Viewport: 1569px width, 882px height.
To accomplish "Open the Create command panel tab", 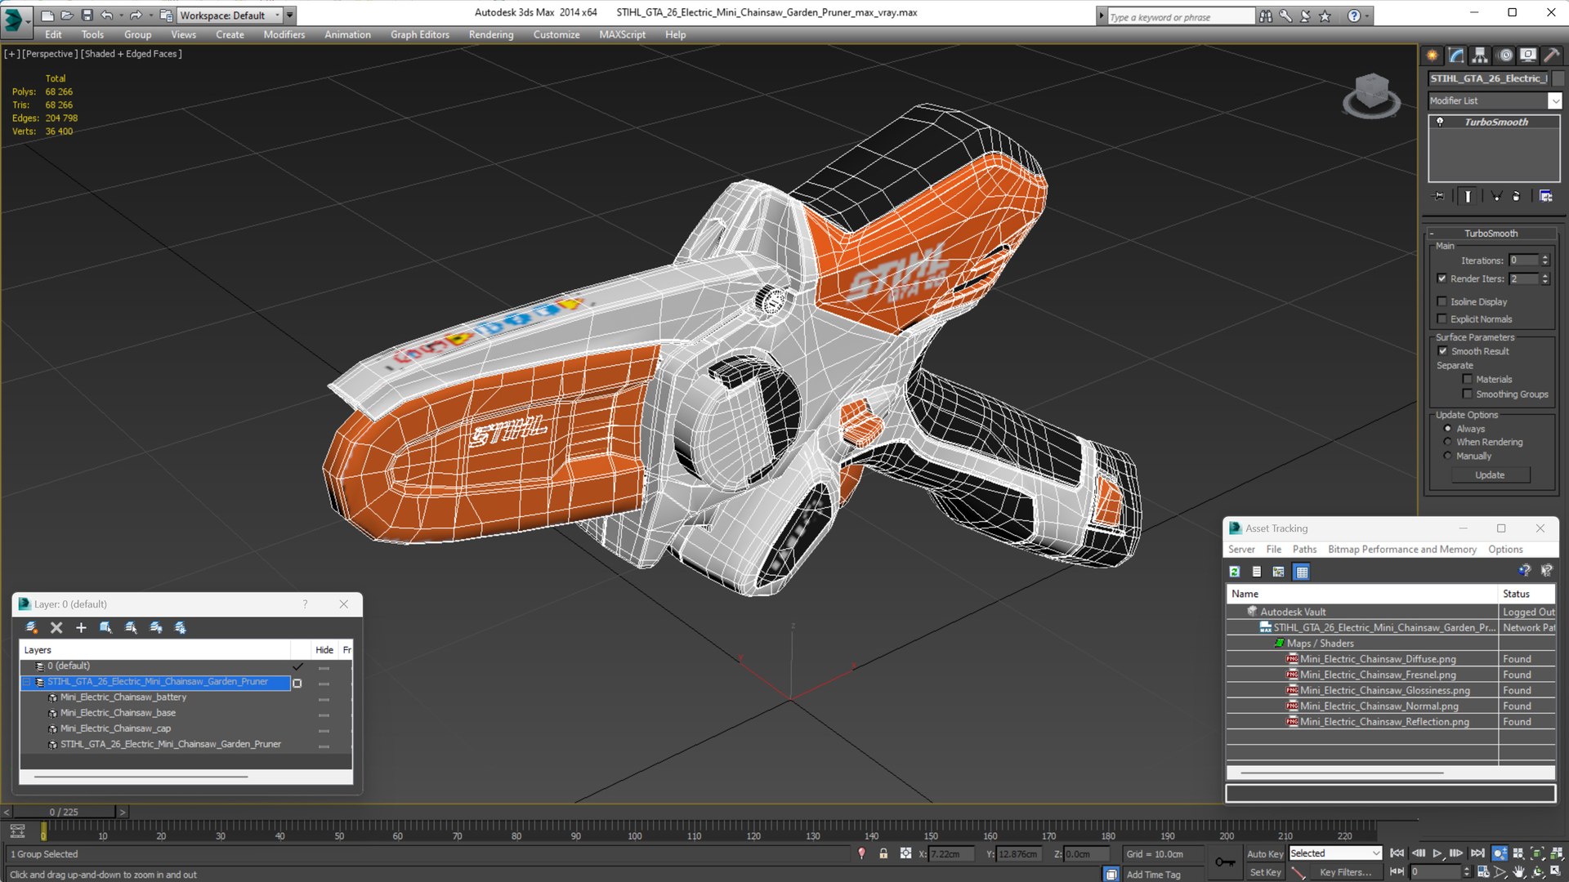I will coord(1433,56).
